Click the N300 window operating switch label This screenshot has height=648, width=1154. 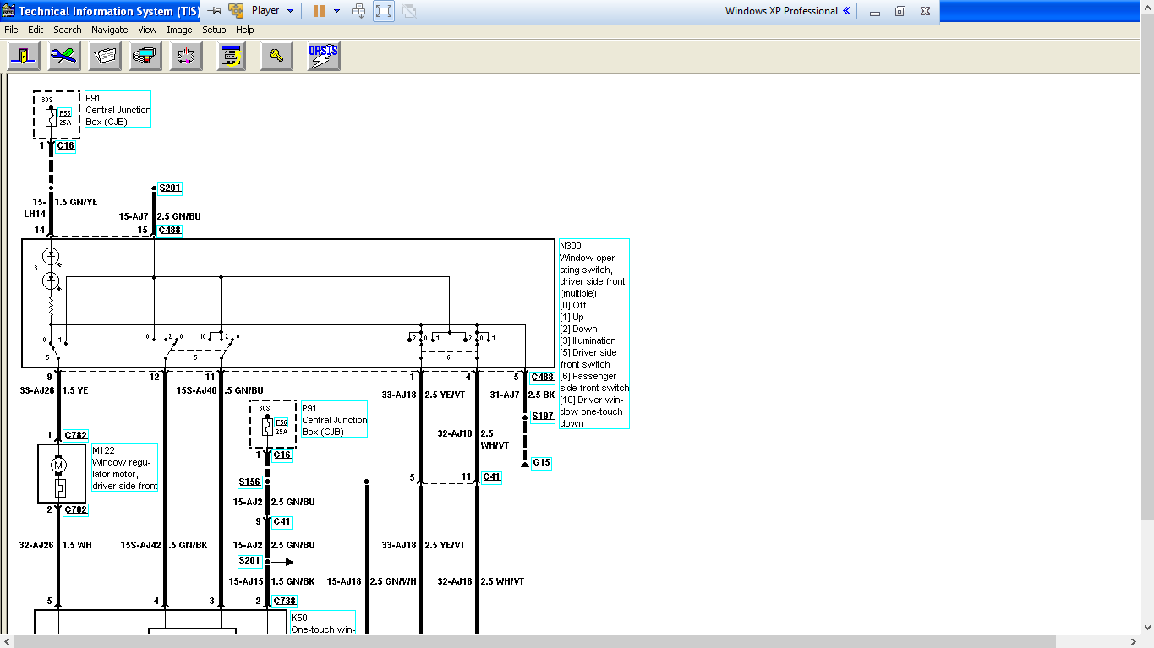(x=593, y=335)
